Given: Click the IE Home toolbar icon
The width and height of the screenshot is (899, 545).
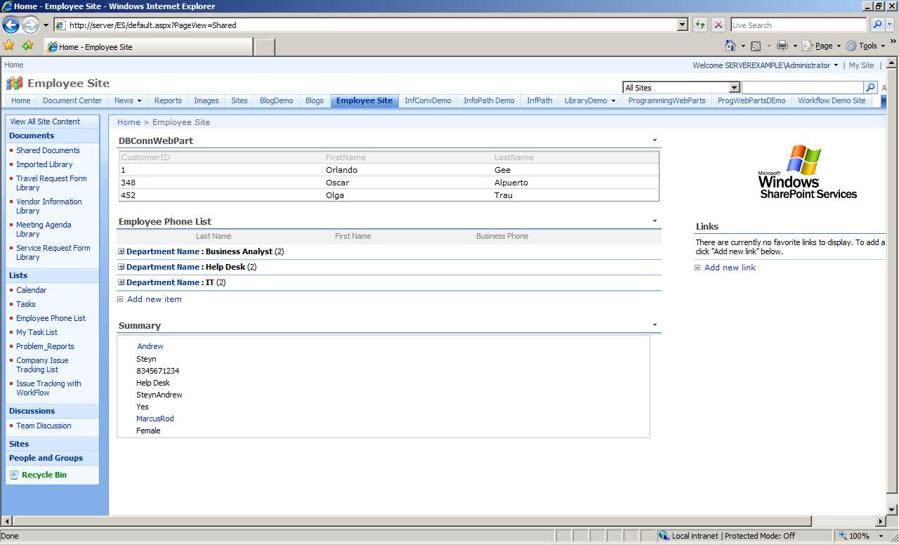Looking at the screenshot, I should tap(730, 46).
